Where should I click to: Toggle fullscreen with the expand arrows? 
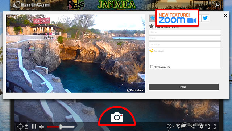[x=215, y=126]
